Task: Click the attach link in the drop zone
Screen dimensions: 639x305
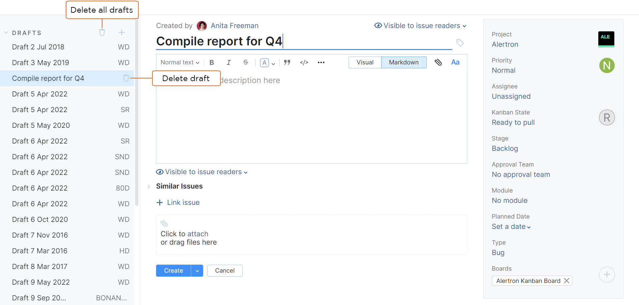Action: 198,234
